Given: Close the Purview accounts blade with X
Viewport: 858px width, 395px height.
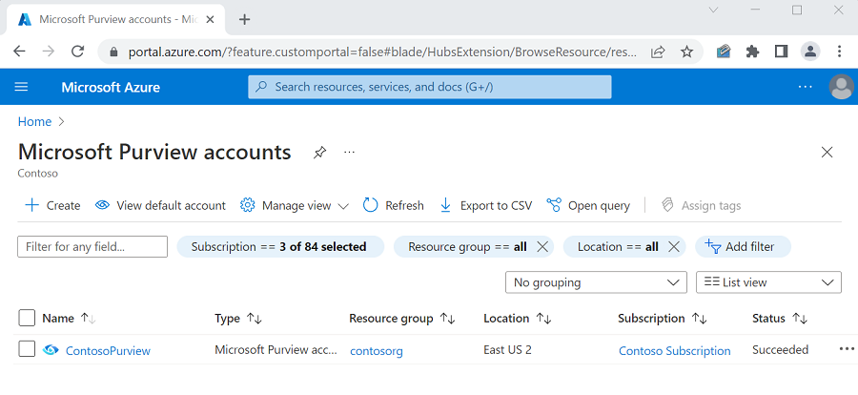Looking at the screenshot, I should click(x=827, y=153).
